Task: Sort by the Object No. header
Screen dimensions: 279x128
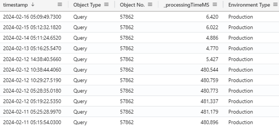Action: (132, 5)
